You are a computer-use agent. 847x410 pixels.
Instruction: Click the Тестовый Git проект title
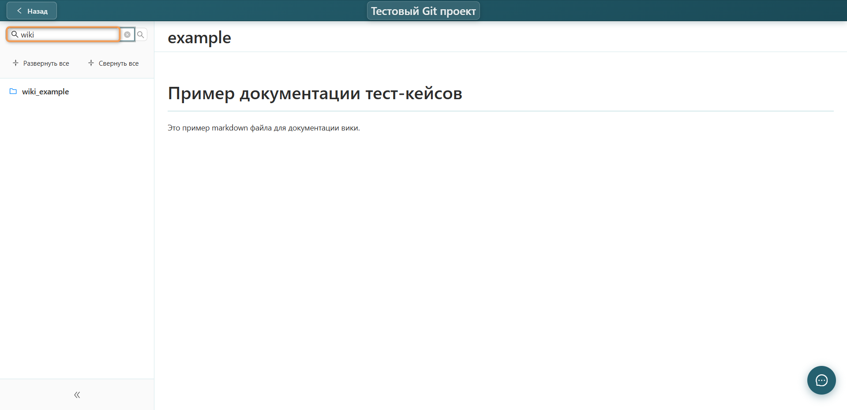coord(423,11)
